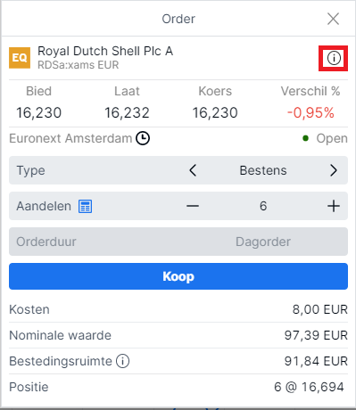Increase Aandelen quantity with plus
This screenshot has width=356, height=410.
pyautogui.click(x=334, y=206)
